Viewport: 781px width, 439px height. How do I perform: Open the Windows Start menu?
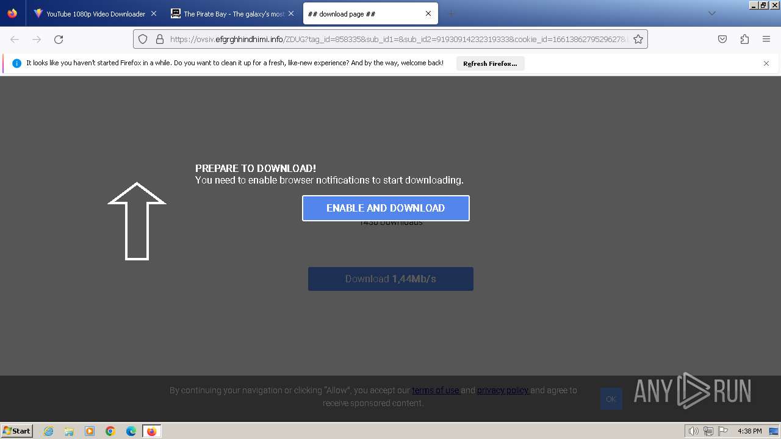coord(17,431)
